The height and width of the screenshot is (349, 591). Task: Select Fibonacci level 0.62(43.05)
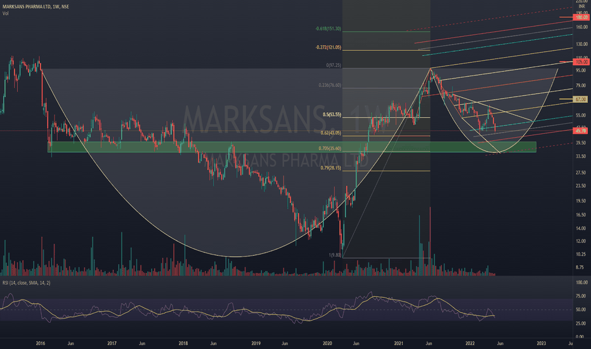click(330, 133)
